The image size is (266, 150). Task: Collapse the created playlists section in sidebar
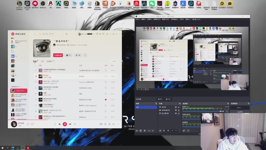(x=21, y=87)
